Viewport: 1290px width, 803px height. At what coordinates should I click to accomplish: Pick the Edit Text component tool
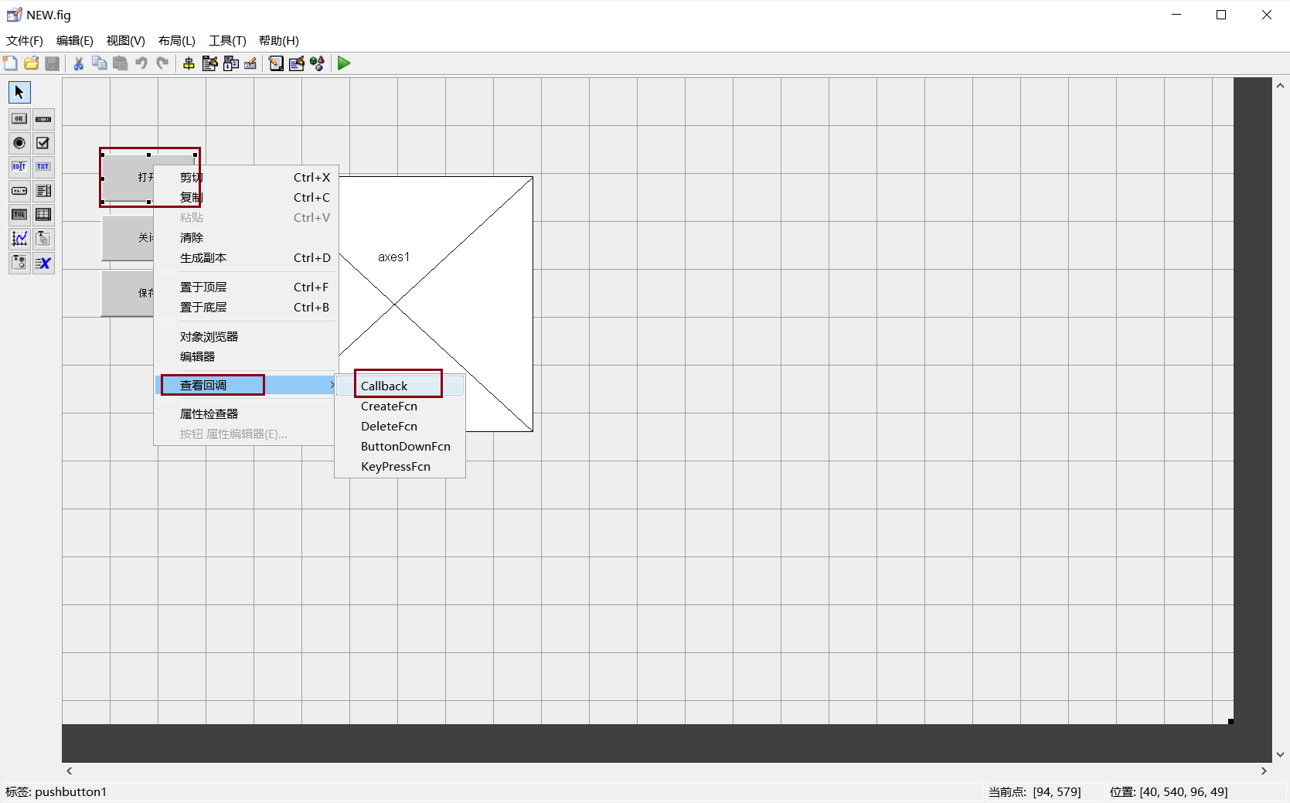click(x=19, y=167)
